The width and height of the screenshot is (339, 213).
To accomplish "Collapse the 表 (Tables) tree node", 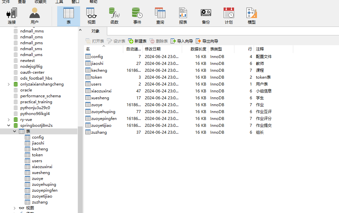I will click(x=14, y=131).
